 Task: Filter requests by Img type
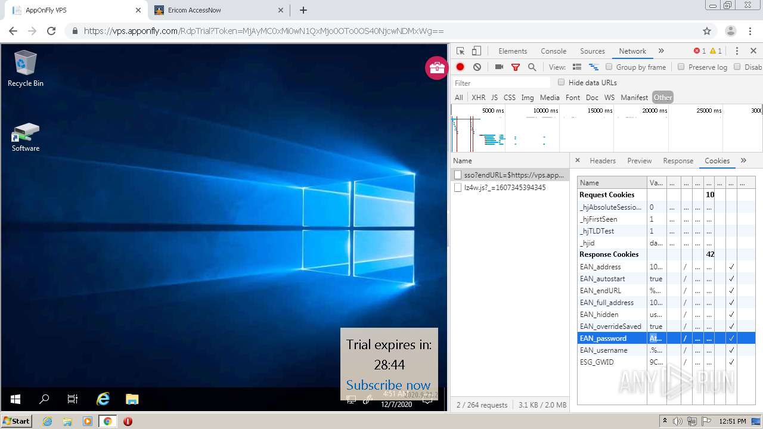pyautogui.click(x=528, y=98)
